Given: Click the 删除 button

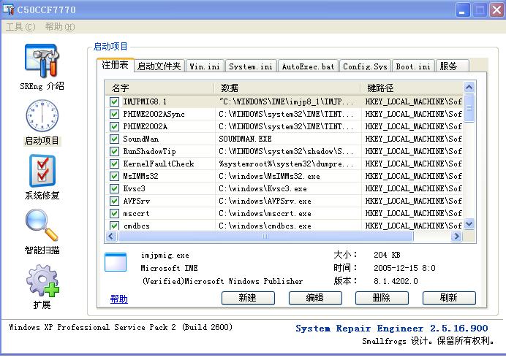Looking at the screenshot, I should pyautogui.click(x=382, y=298).
